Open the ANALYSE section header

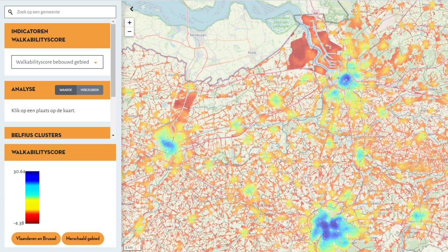57,90
